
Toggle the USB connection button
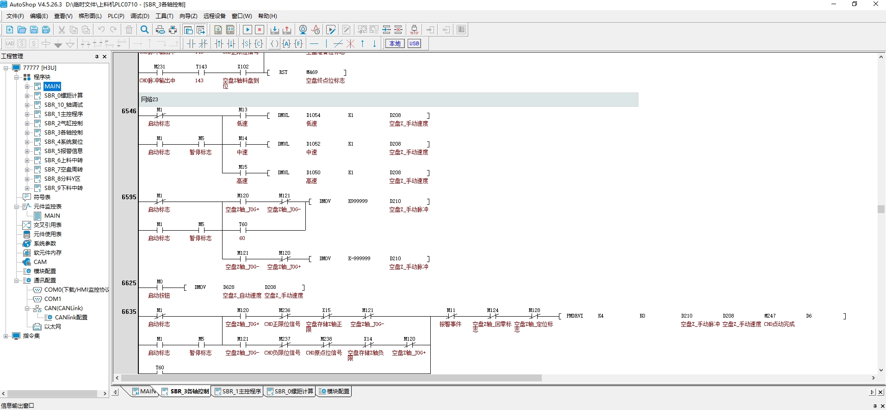point(414,43)
